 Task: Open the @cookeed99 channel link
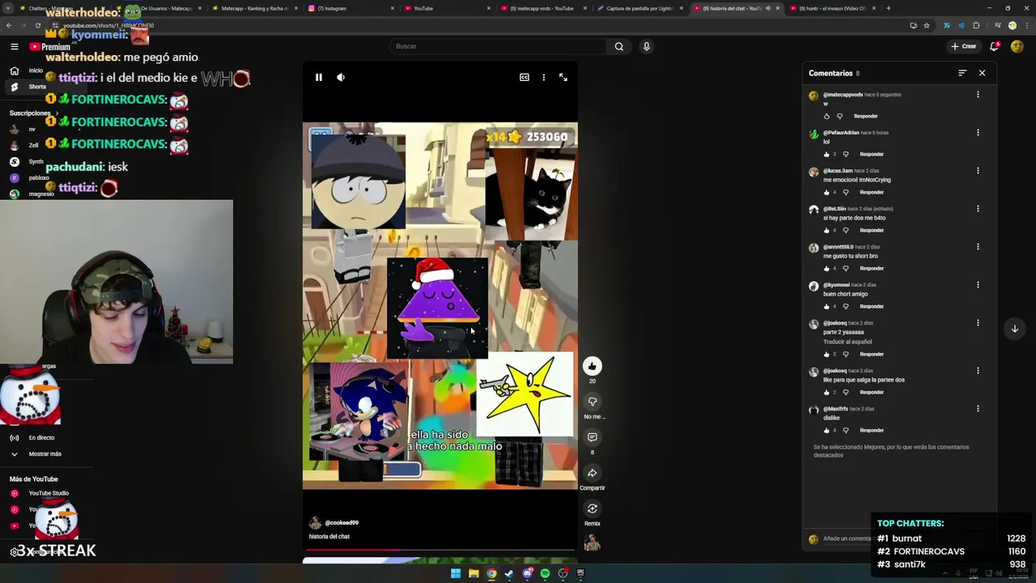pos(342,523)
